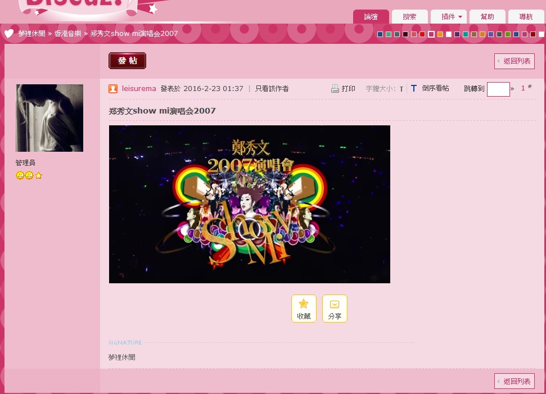Open the 鄭秀文 2007演唱會 post image
Screen dimensions: 546x394
(x=250, y=205)
